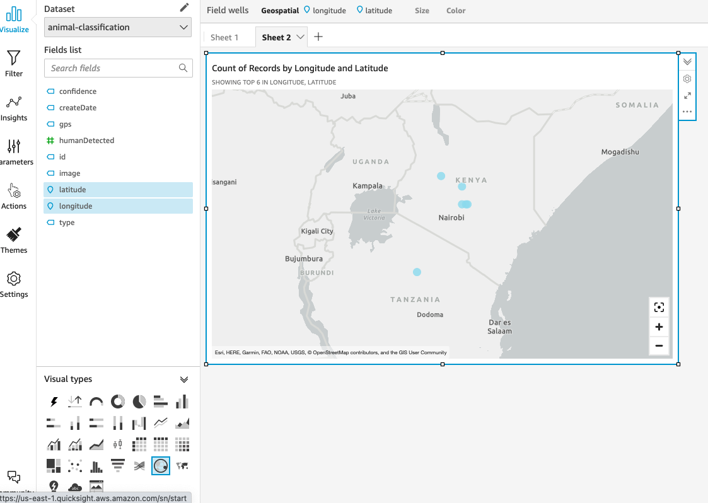Open the Sheet 2 tab dropdown arrow
The image size is (708, 503).
coord(300,37)
